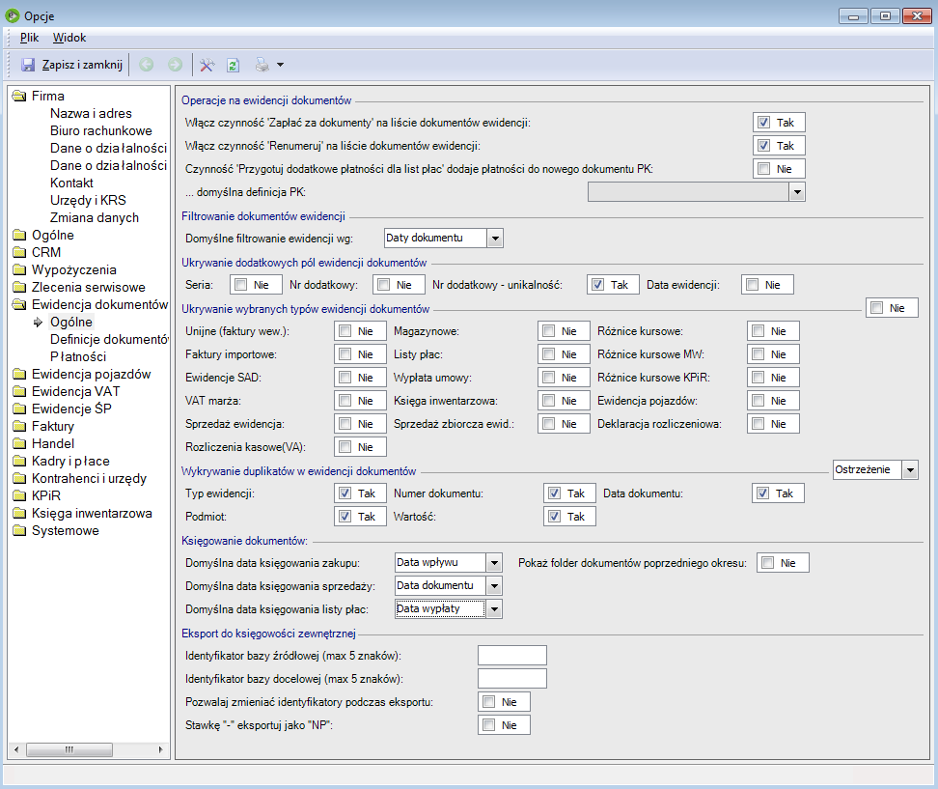
Task: Select Definicje dokumentów tree item
Action: 109,339
